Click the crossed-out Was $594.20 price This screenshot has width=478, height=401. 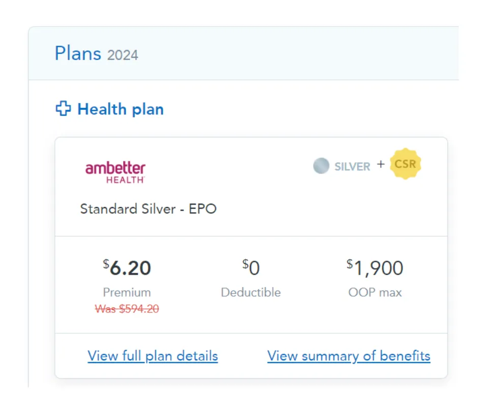pos(127,309)
